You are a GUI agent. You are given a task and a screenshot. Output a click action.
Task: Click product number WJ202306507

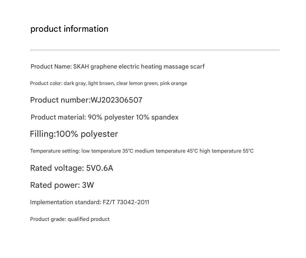[116, 100]
